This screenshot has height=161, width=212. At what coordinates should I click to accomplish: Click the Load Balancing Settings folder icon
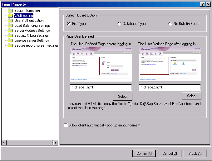point(10,26)
